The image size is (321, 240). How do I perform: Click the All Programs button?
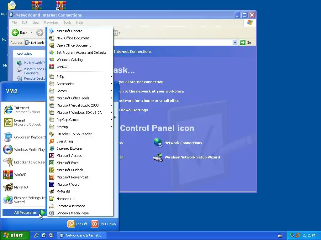click(x=24, y=212)
